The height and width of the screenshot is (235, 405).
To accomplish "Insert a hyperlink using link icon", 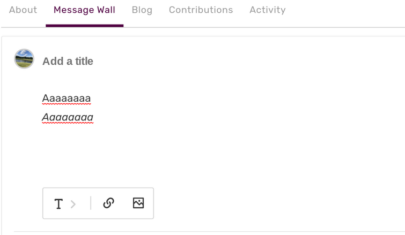I will pos(108,203).
